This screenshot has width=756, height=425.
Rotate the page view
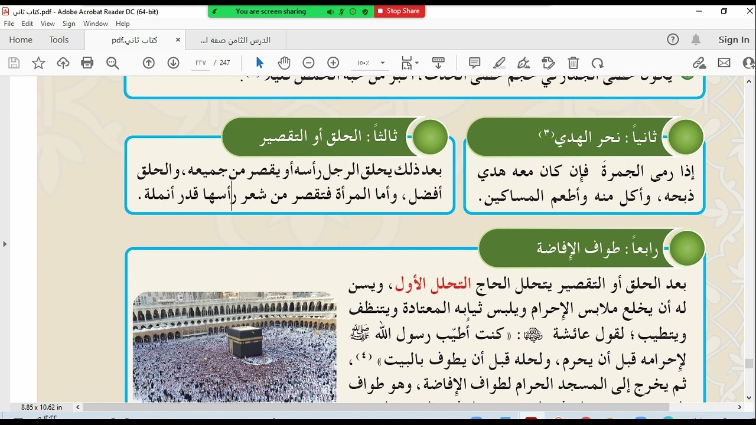pos(598,63)
